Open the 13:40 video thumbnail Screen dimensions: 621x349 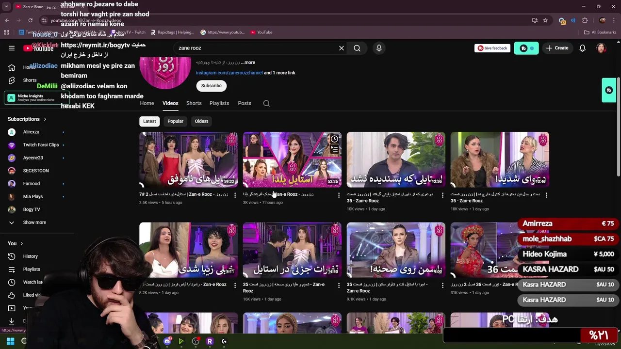click(500, 159)
